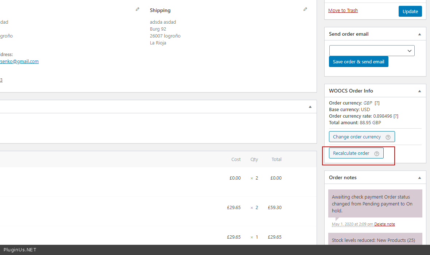Click help icon inside Recalculate order button
This screenshot has height=255, width=430.
[x=377, y=154]
